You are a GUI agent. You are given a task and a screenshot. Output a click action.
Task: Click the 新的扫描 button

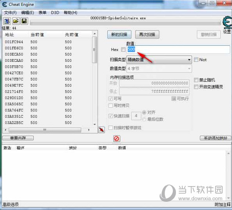tap(119, 34)
